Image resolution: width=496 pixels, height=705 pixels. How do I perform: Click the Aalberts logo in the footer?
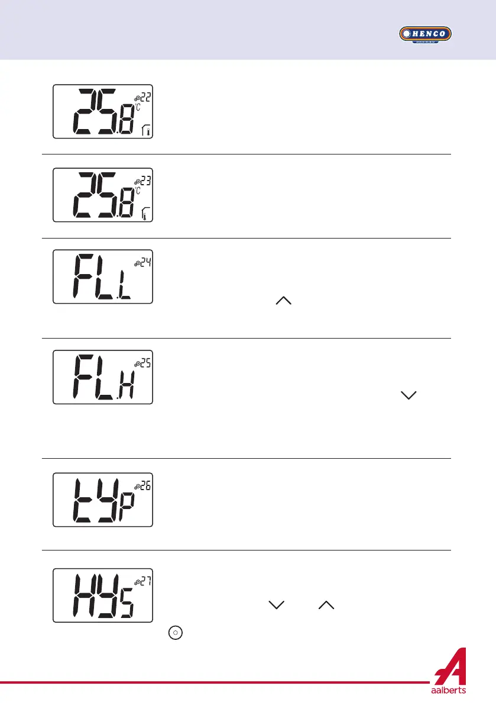(x=450, y=674)
